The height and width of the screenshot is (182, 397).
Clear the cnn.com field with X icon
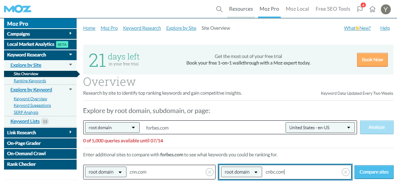(x=209, y=172)
